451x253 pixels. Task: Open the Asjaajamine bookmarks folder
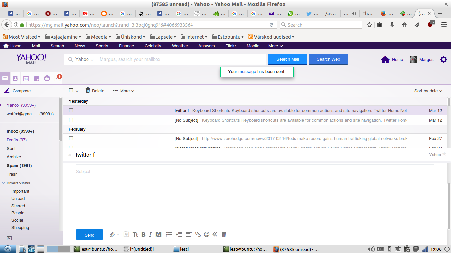[63, 37]
